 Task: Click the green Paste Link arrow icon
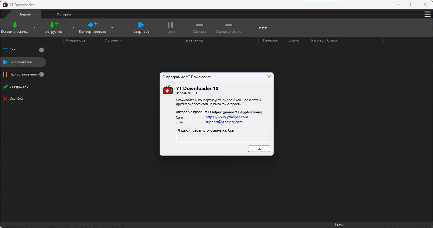click(15, 25)
